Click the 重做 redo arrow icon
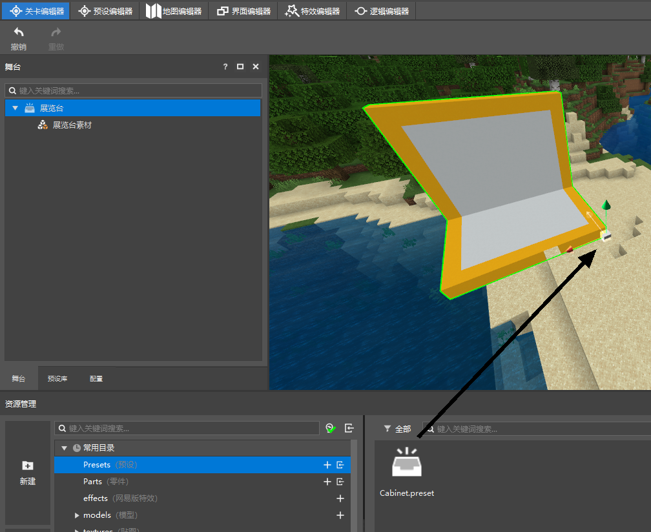 (x=56, y=32)
